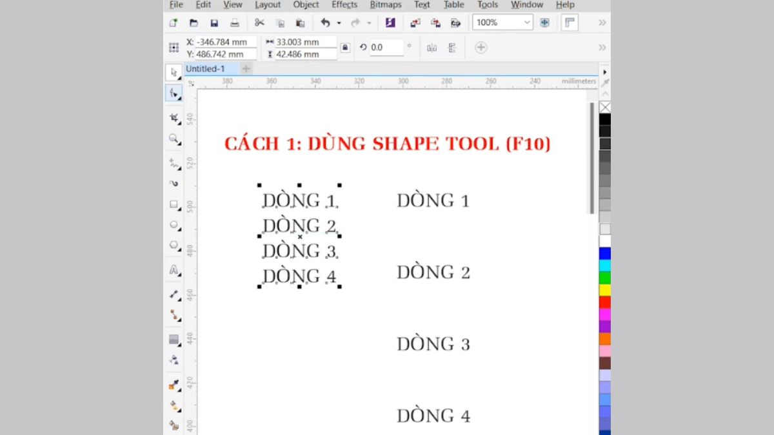Image resolution: width=774 pixels, height=435 pixels.
Task: Select the Parallel Dimension tool
Action: pos(174,294)
